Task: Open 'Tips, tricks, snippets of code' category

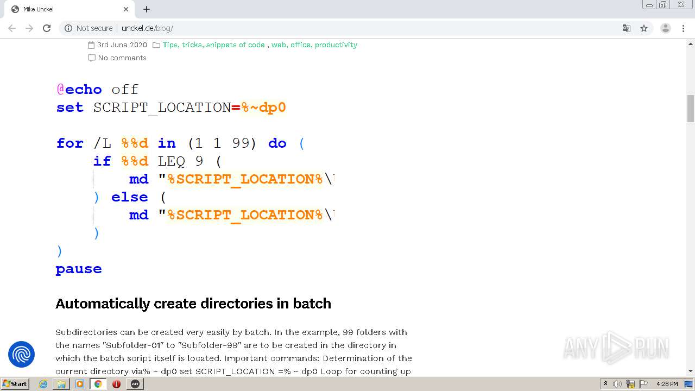Action: click(x=214, y=45)
